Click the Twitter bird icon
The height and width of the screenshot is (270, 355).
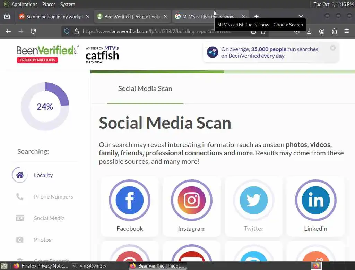253,200
